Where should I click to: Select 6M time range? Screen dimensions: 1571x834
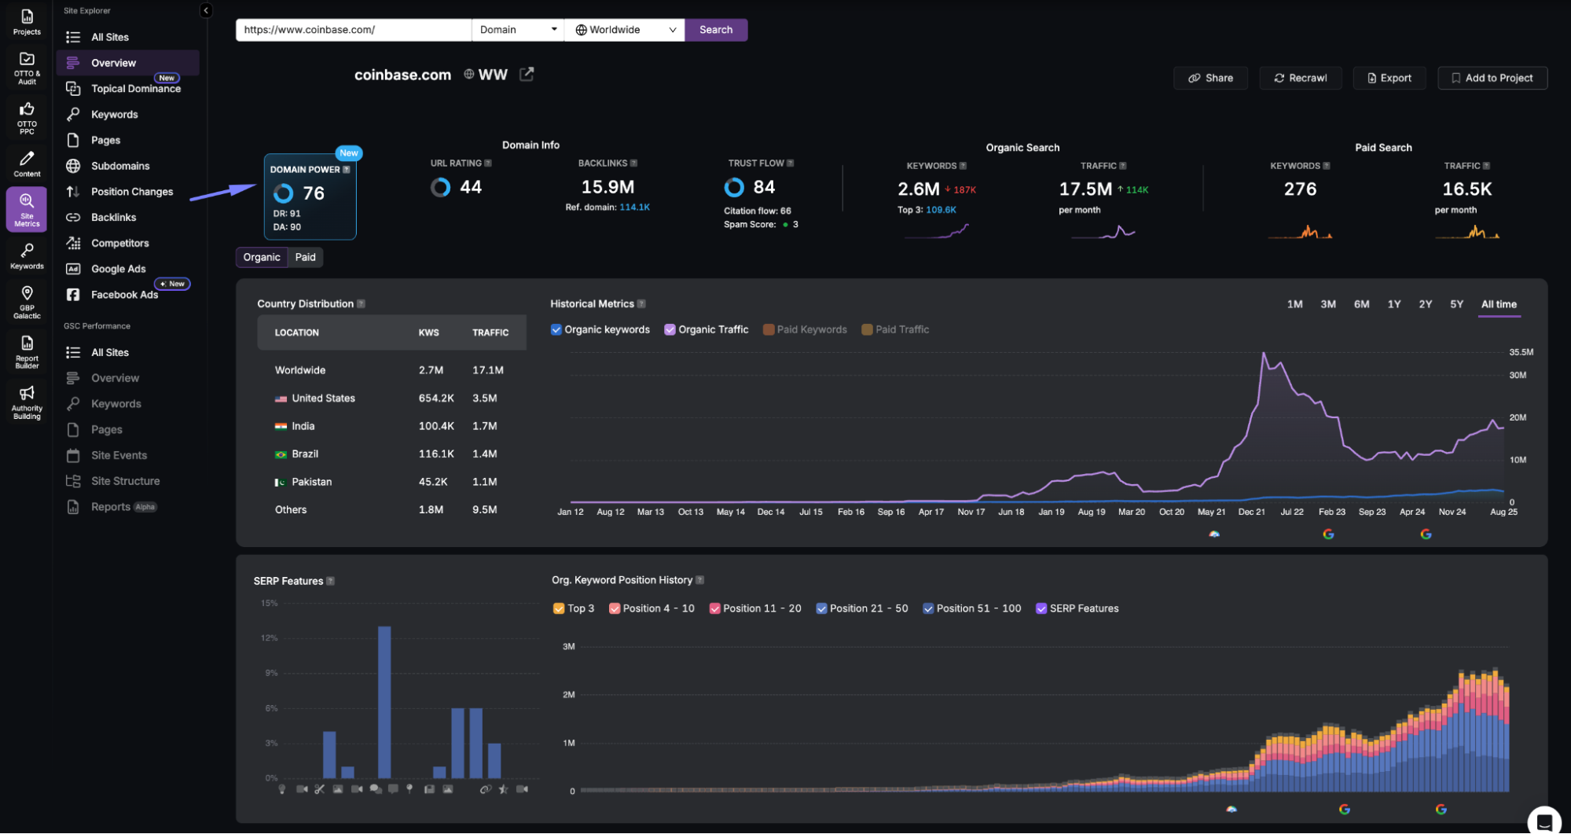click(1361, 304)
